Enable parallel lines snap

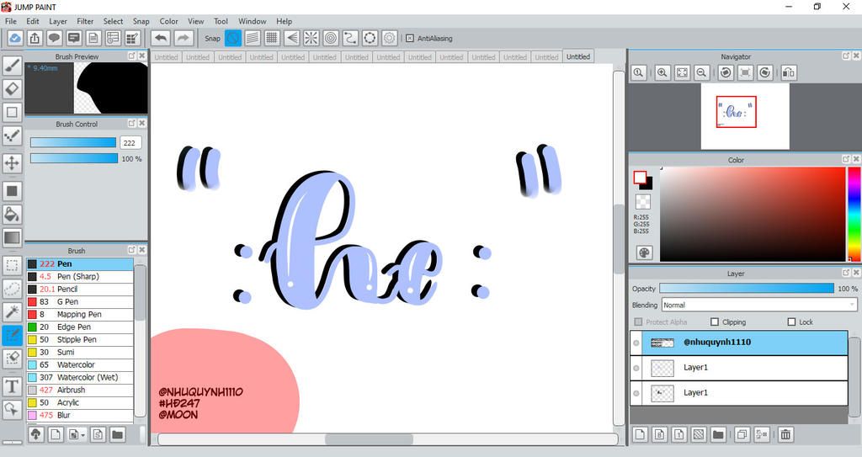click(253, 38)
